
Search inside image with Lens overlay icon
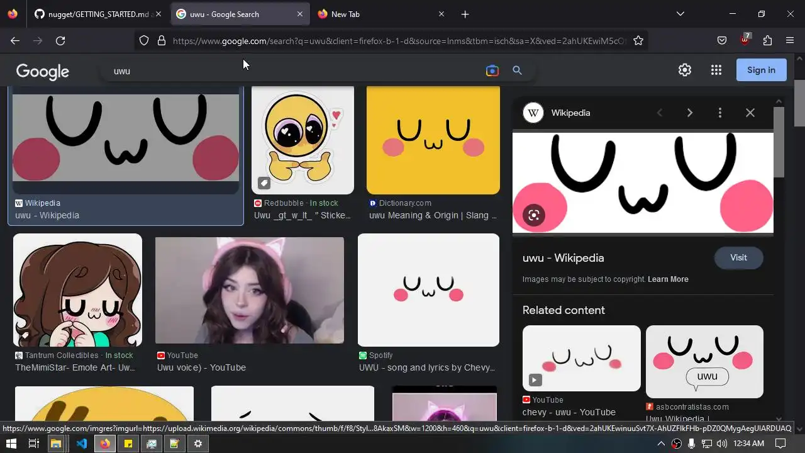point(534,215)
